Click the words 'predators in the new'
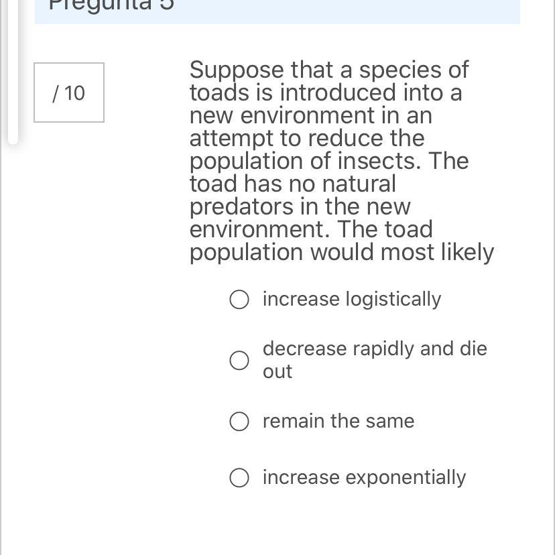This screenshot has height=555, width=555. (300, 207)
